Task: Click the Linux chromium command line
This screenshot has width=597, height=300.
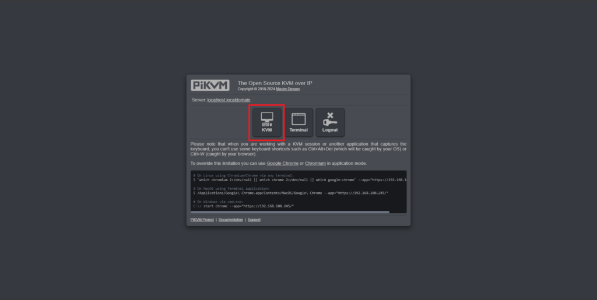Action: pos(300,180)
